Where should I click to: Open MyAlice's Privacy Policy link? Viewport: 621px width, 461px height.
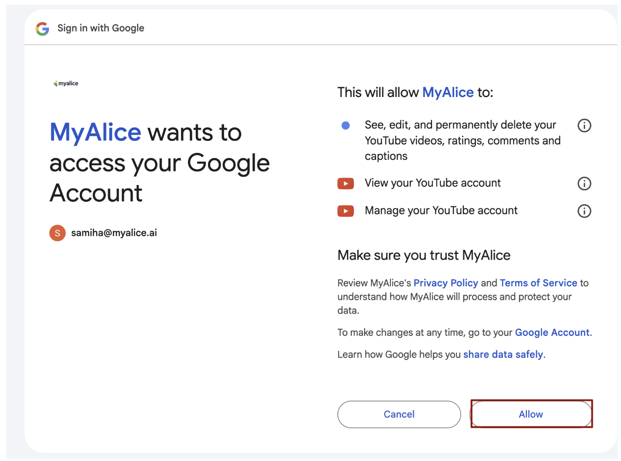pyautogui.click(x=446, y=283)
